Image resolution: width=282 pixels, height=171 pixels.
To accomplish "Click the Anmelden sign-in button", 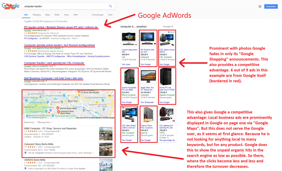I will [271, 6].
